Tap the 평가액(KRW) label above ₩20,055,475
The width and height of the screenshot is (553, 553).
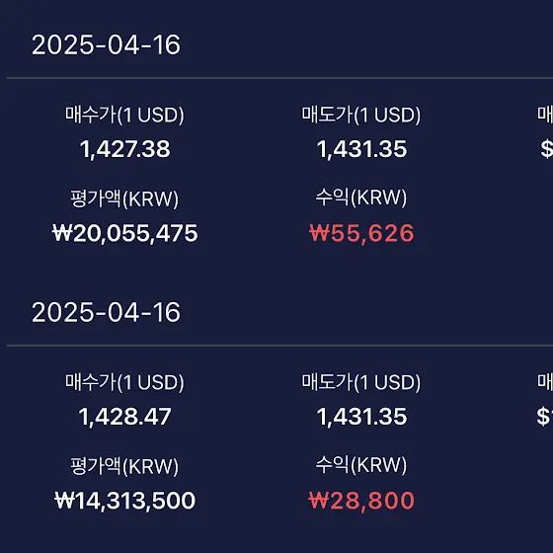tap(124, 198)
